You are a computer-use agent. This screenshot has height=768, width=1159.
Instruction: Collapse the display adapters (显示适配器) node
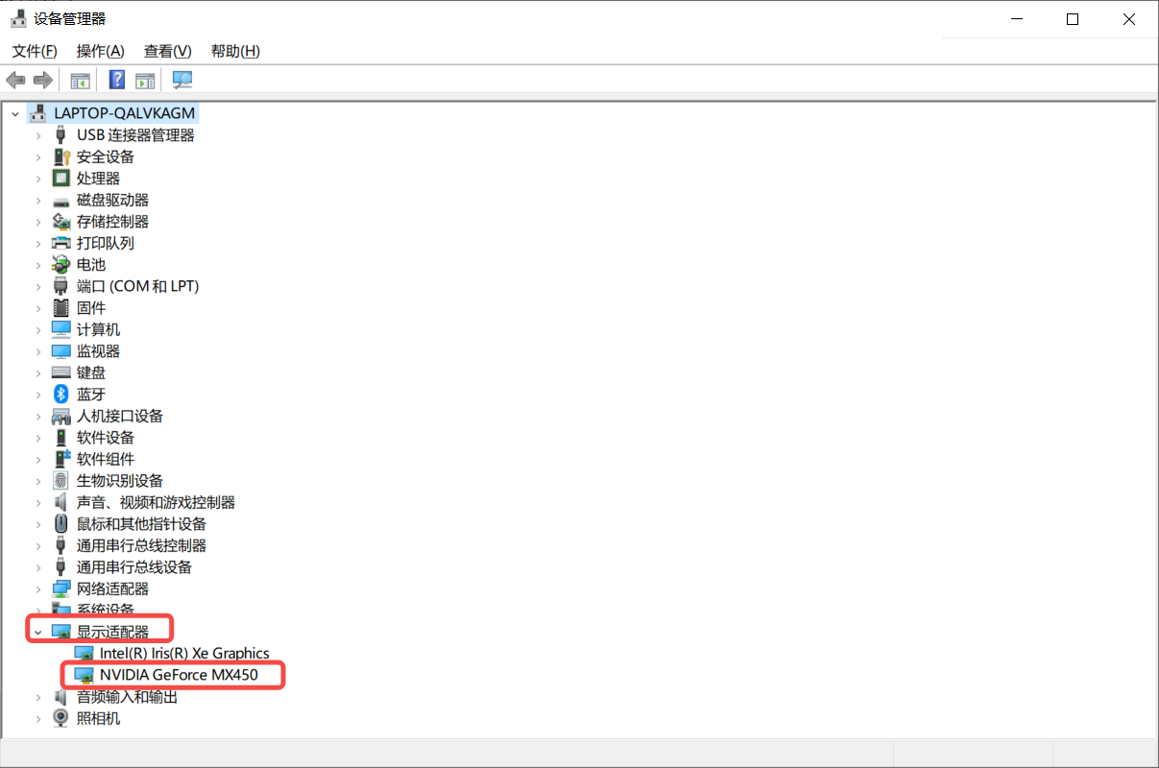click(x=38, y=633)
